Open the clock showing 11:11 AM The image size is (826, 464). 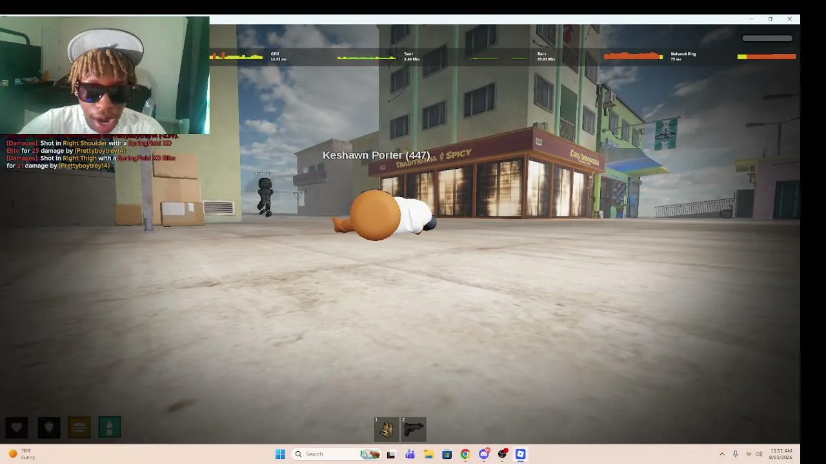coord(781,454)
